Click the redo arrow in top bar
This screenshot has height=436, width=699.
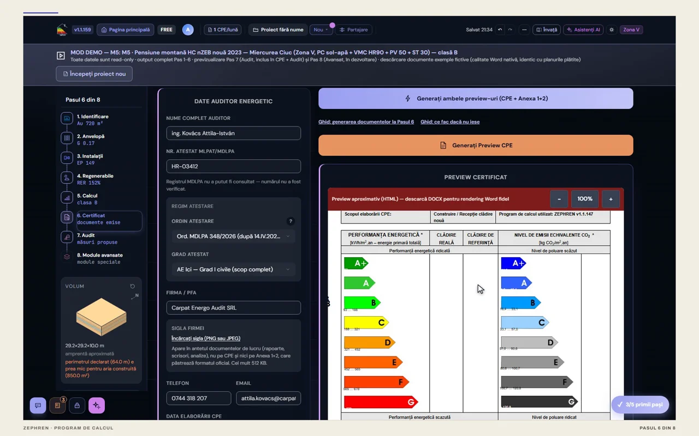coord(510,30)
